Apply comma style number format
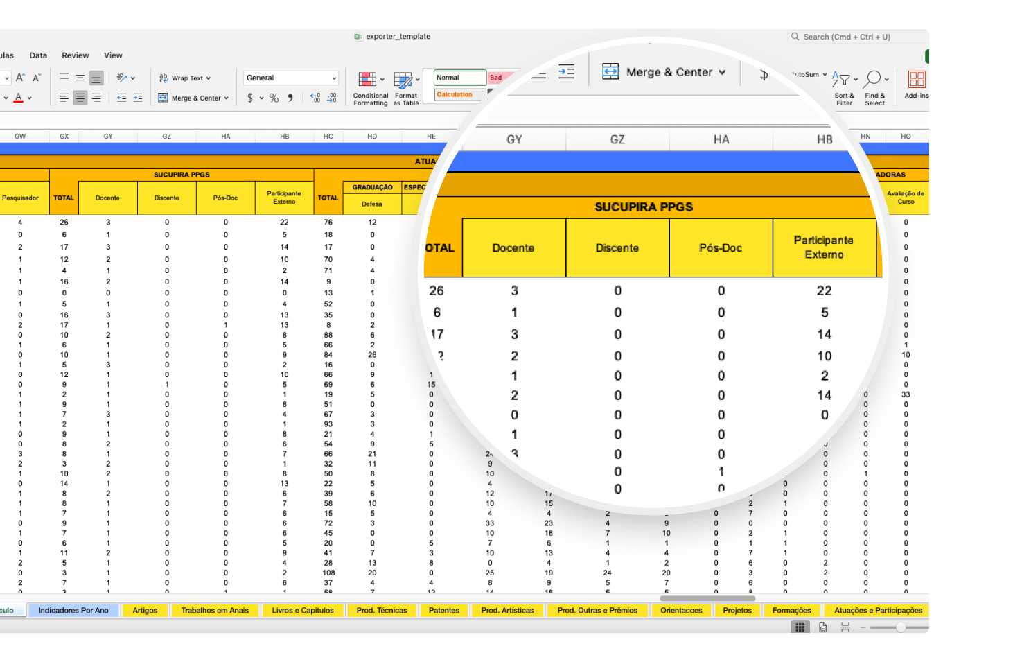This screenshot has height=653, width=1022. tap(290, 98)
